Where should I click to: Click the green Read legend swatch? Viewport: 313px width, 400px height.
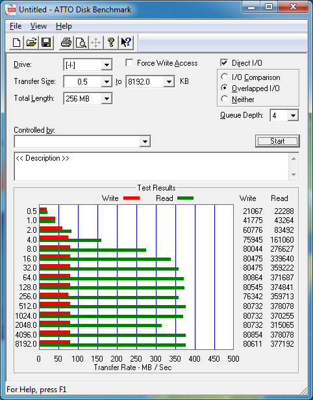click(x=186, y=198)
